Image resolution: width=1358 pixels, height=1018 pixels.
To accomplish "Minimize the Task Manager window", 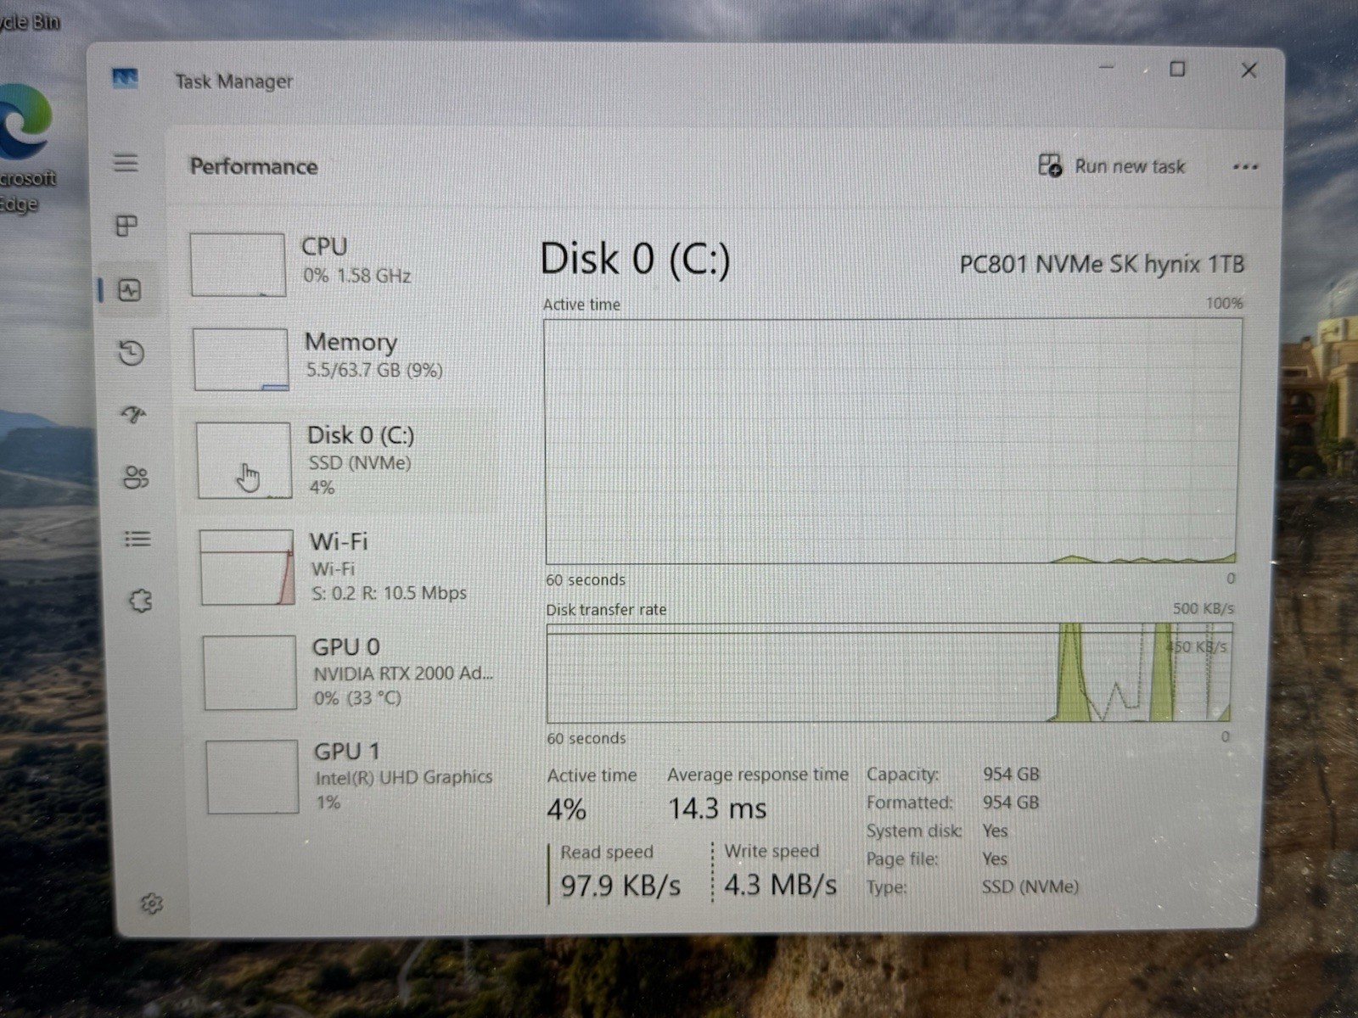I will click(1107, 67).
